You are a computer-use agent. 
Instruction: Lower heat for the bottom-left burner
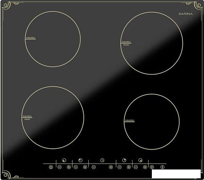click(x=60, y=167)
